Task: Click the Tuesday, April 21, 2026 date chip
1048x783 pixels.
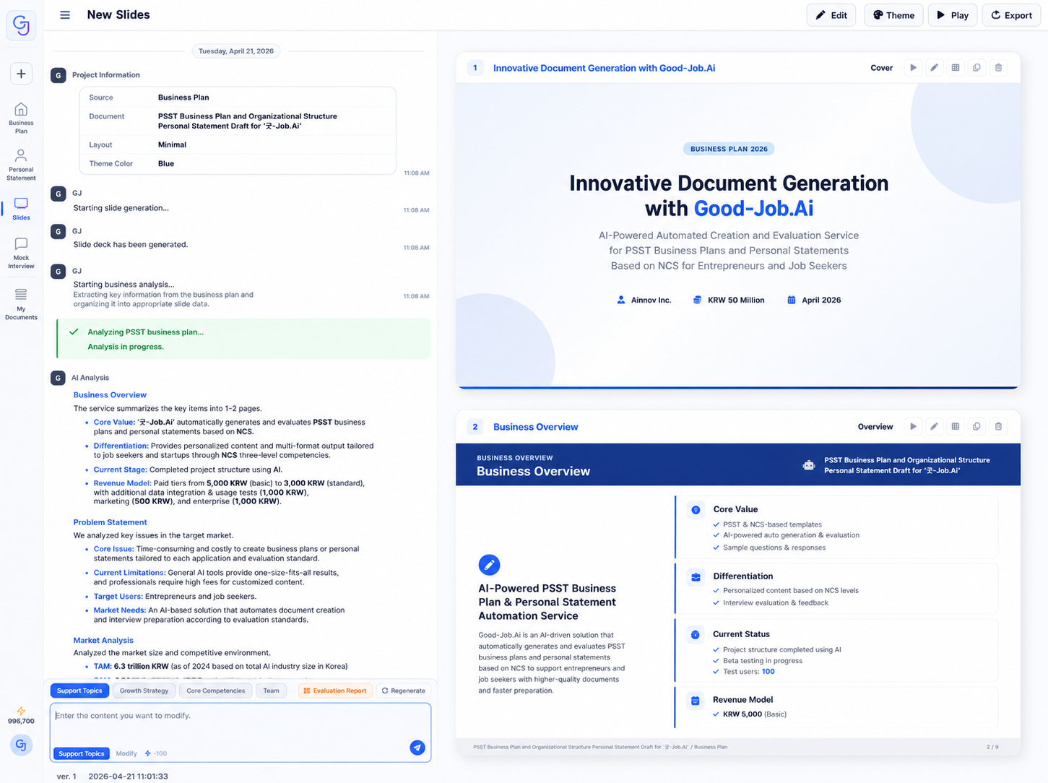Action: [x=236, y=51]
